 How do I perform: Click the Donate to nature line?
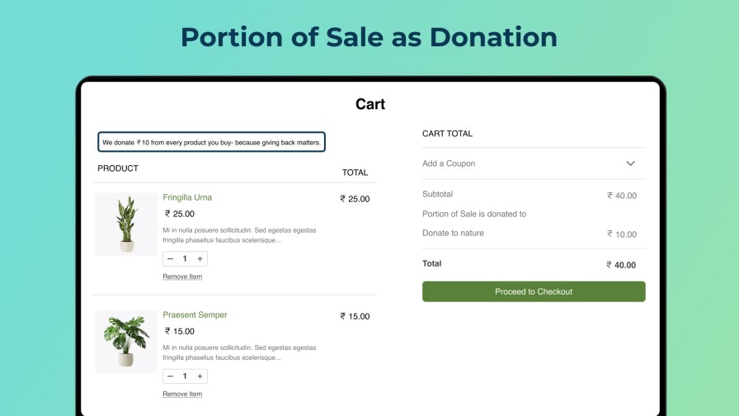(453, 233)
